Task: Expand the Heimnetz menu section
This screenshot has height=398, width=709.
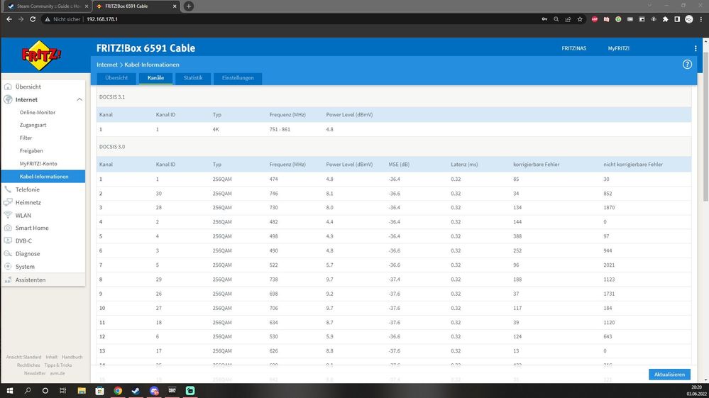Action: pos(28,202)
